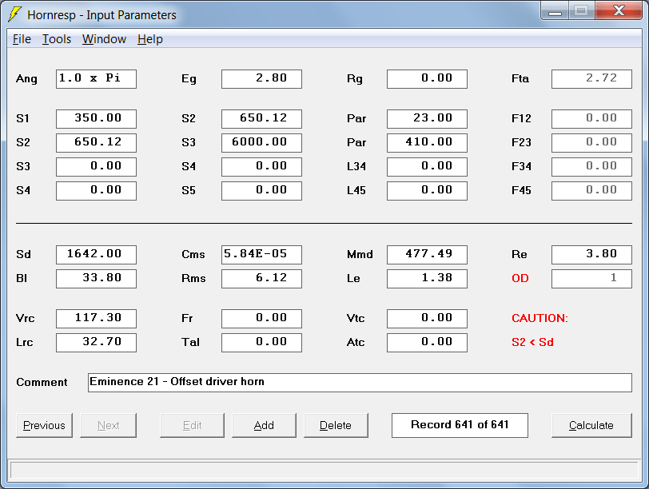The width and height of the screenshot is (649, 489).
Task: Click the Rg input field
Action: pyautogui.click(x=427, y=79)
